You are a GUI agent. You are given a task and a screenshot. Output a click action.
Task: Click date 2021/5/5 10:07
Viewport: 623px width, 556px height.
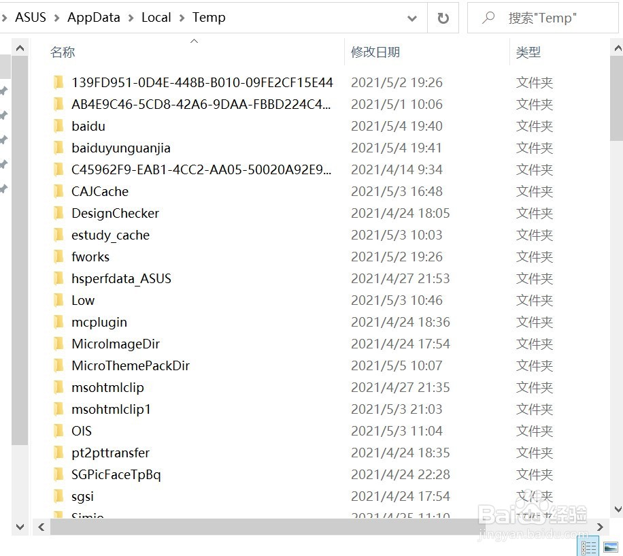[x=397, y=365]
